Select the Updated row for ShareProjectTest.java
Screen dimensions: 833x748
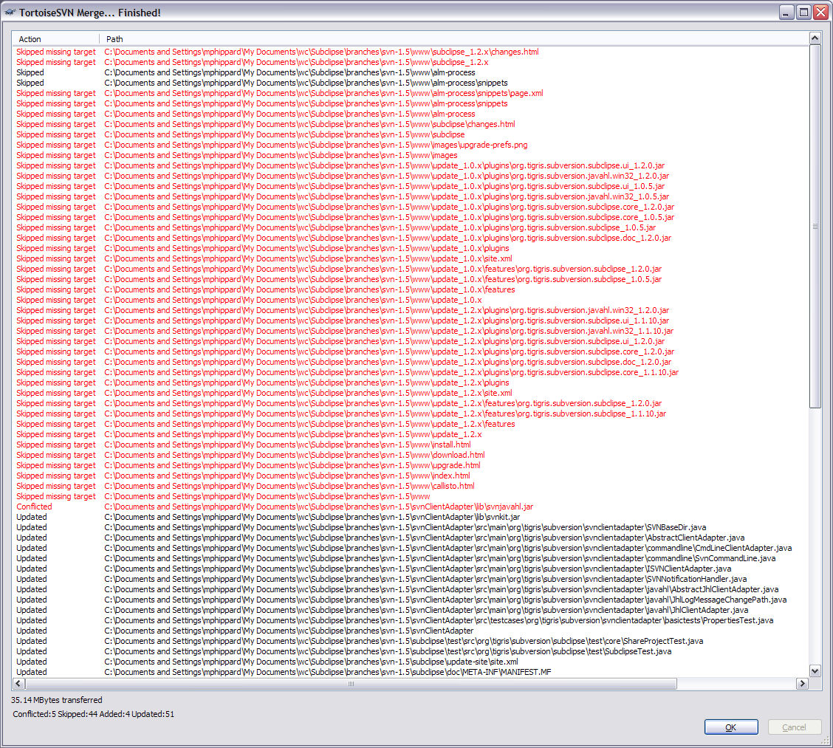[410, 641]
